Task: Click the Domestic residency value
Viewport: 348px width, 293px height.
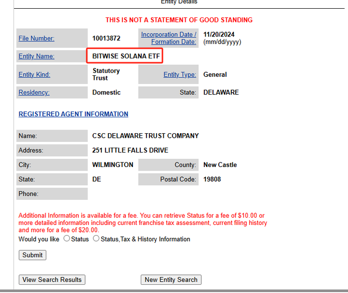Action: click(106, 92)
